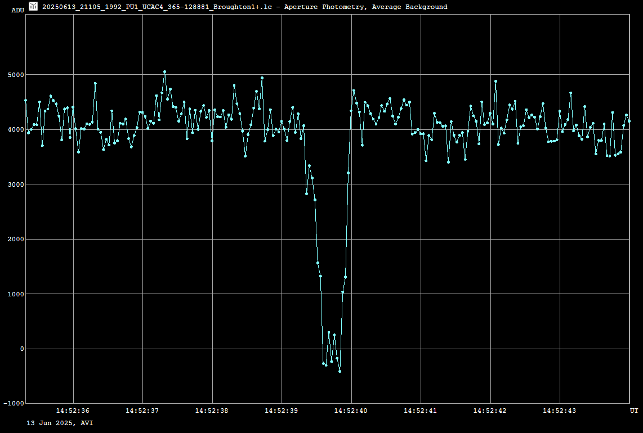Image resolution: width=643 pixels, height=433 pixels.
Task: Click the ADU axis label at top left
Action: 17,10
